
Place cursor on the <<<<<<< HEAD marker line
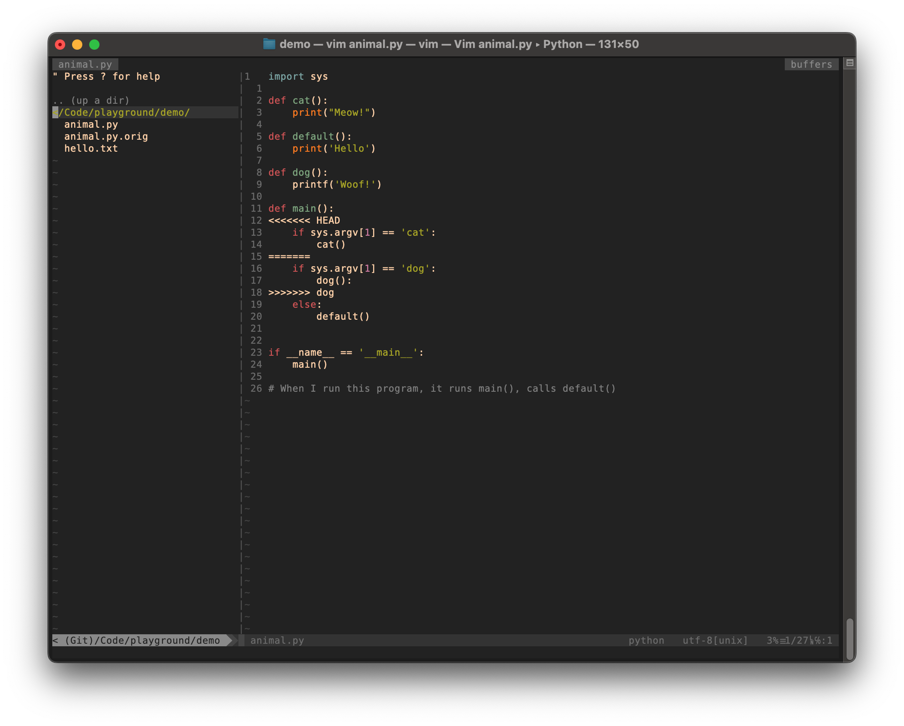point(304,220)
